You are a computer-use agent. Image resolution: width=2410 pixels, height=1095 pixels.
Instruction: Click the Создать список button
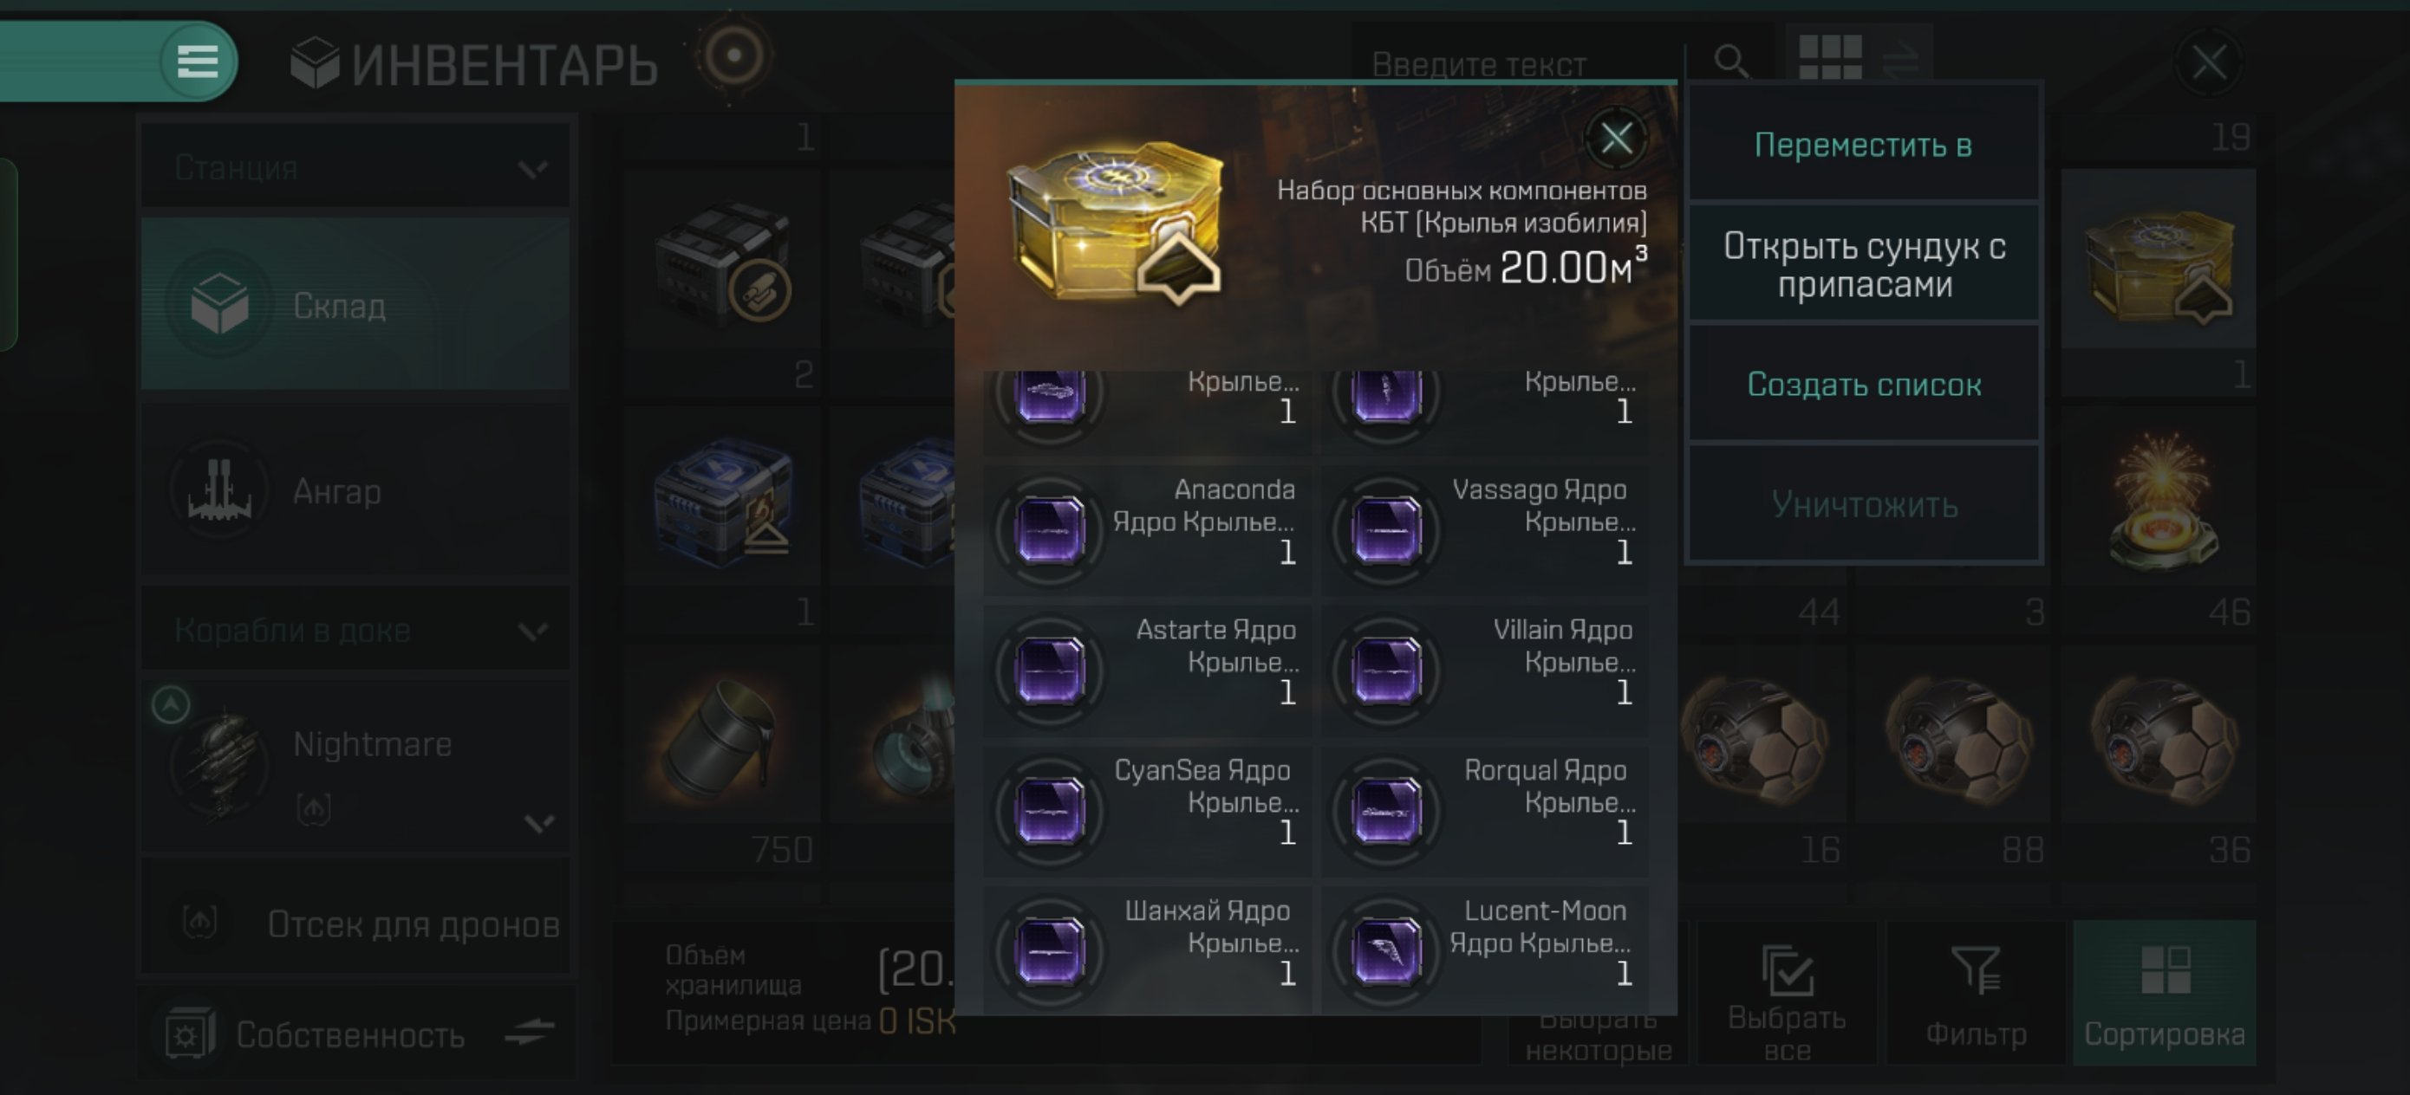(1863, 385)
